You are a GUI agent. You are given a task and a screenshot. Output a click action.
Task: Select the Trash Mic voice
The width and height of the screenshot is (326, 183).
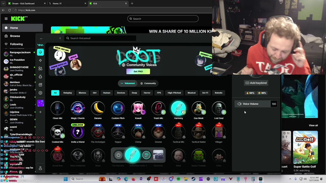pos(158,109)
